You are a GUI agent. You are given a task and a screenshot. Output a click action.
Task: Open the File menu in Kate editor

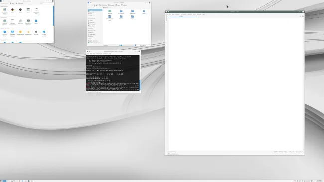tap(167, 14)
